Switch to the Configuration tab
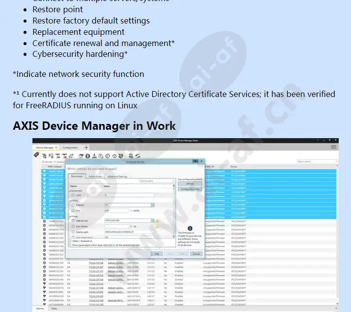 [x=70, y=147]
